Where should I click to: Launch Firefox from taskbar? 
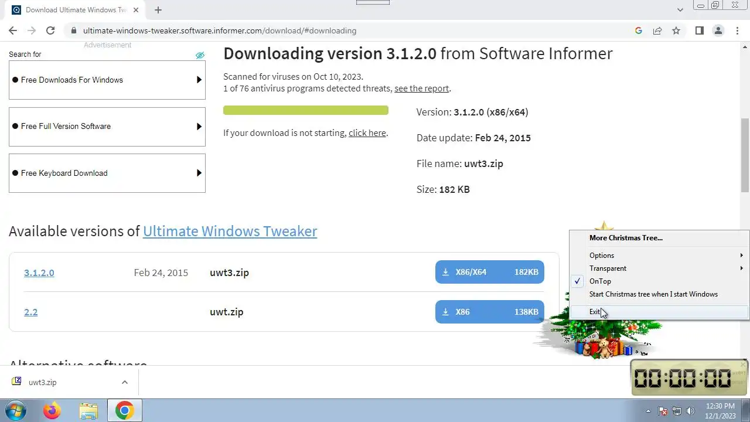pos(52,411)
